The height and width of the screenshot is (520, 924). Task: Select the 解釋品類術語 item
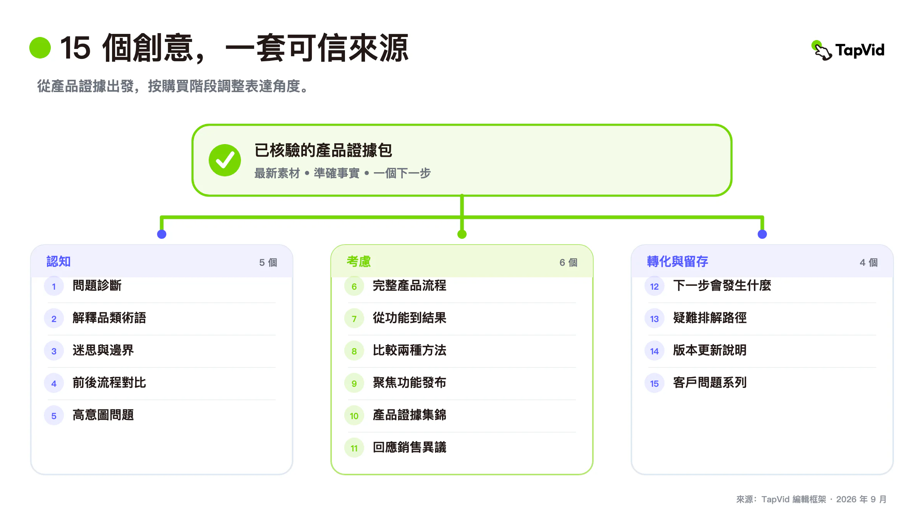tap(161, 319)
